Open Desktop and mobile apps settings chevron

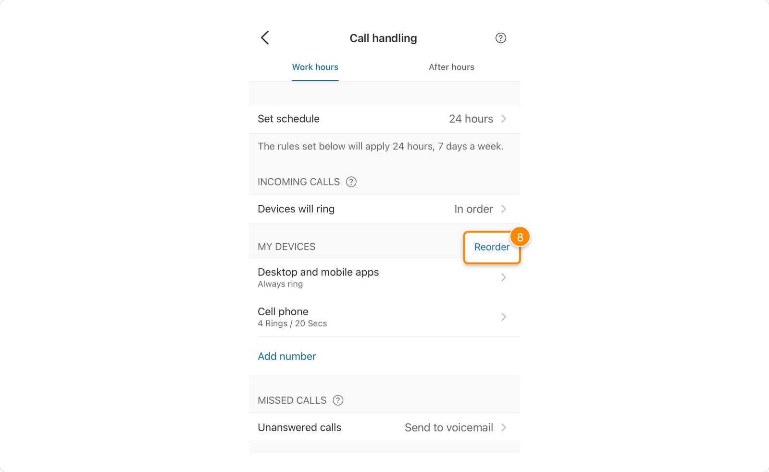504,277
